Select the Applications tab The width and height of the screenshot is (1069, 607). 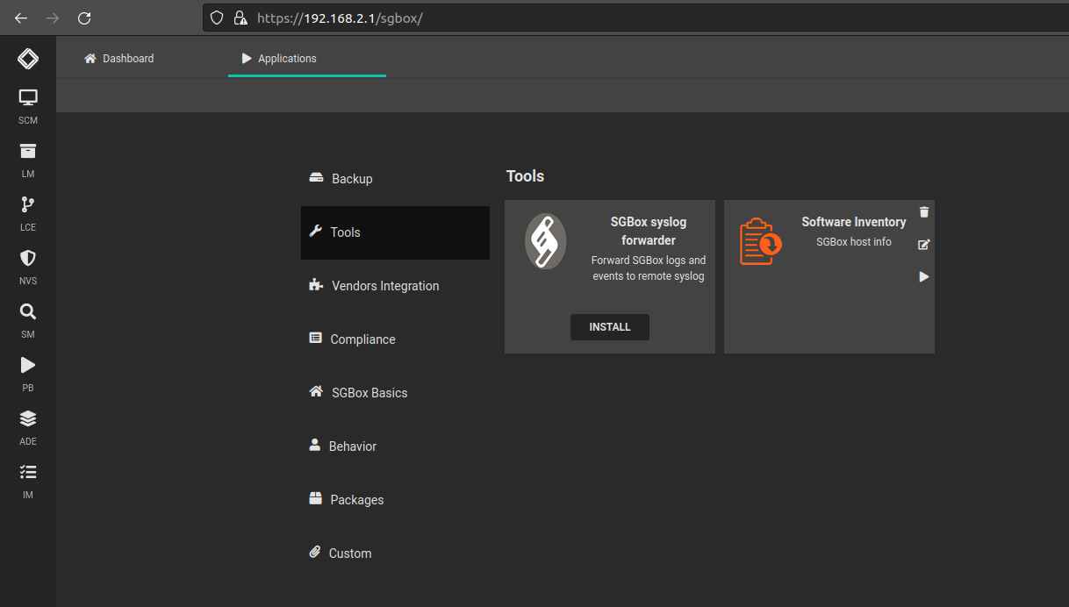307,59
